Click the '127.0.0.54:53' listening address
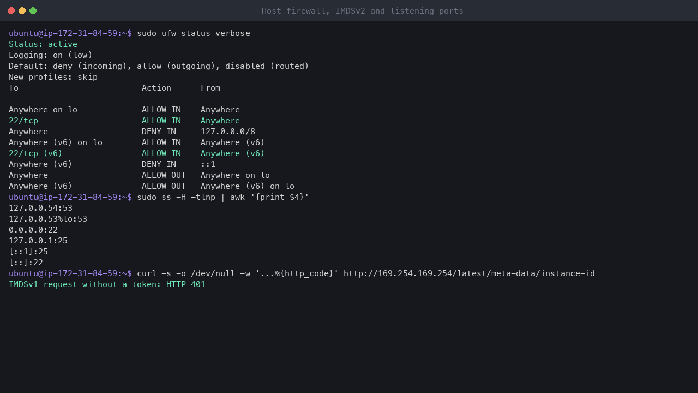 pyautogui.click(x=40, y=208)
